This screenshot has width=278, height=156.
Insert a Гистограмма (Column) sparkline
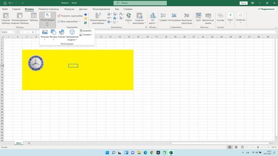click(x=174, y=17)
